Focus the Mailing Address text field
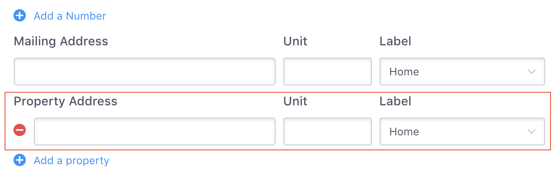Screen dimensions: 559x173 pyautogui.click(x=145, y=72)
